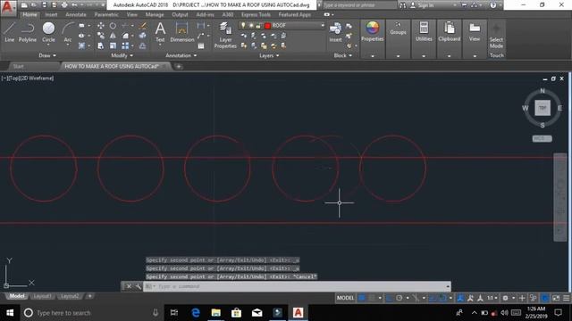Click the AutoCAD application menu logo
The width and height of the screenshot is (572, 321).
pos(8,7)
